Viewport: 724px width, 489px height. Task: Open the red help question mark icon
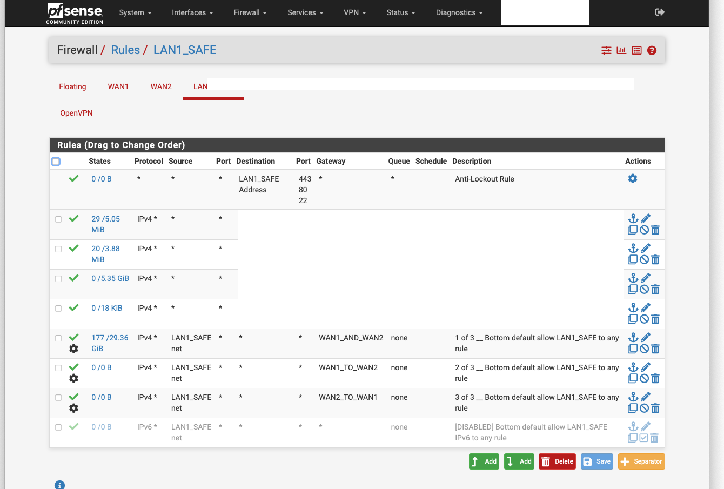[x=652, y=50]
